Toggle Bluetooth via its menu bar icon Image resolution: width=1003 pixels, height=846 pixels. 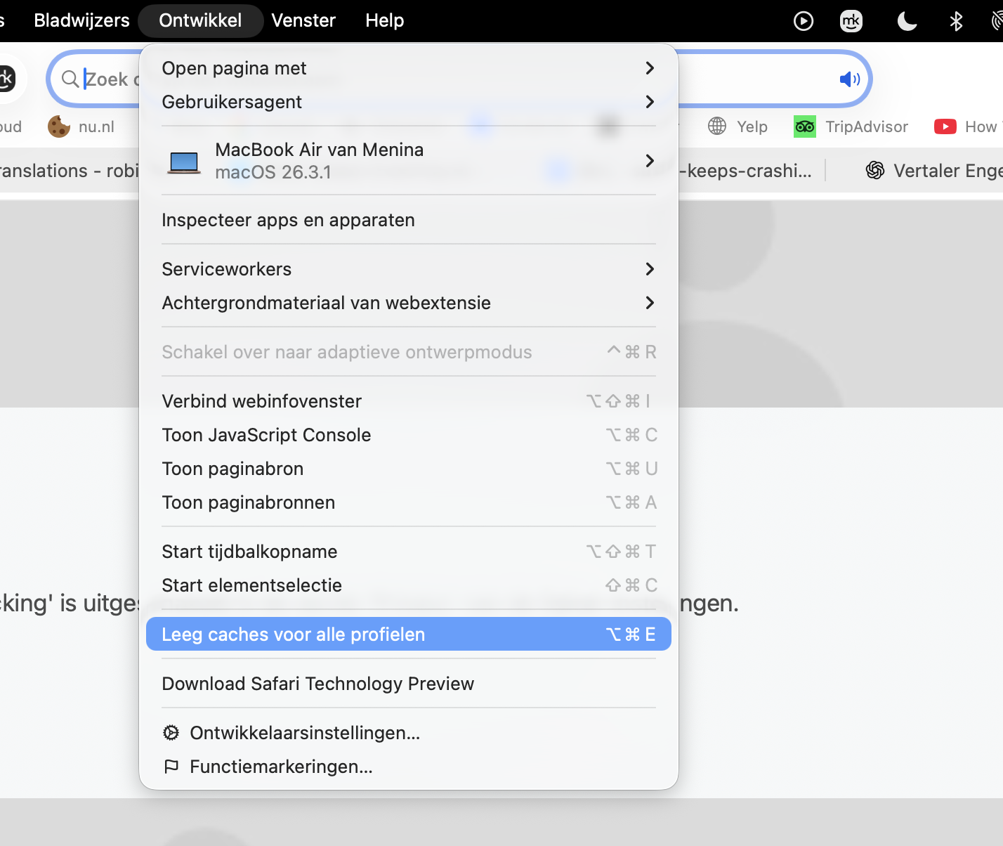[x=956, y=20]
